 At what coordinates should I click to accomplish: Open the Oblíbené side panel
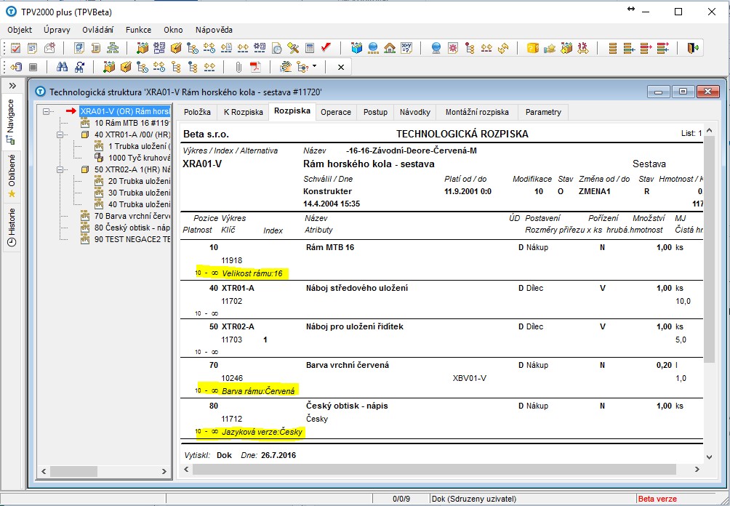pyautogui.click(x=12, y=175)
